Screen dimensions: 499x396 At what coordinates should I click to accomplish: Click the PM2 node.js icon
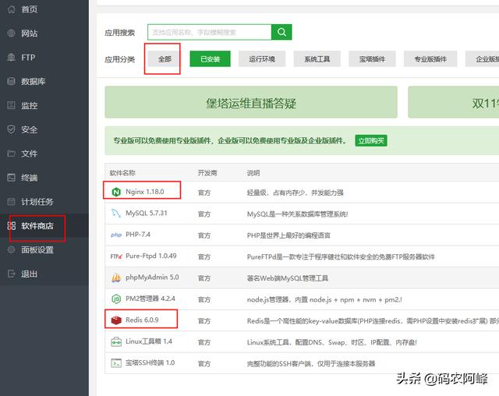[116, 299]
